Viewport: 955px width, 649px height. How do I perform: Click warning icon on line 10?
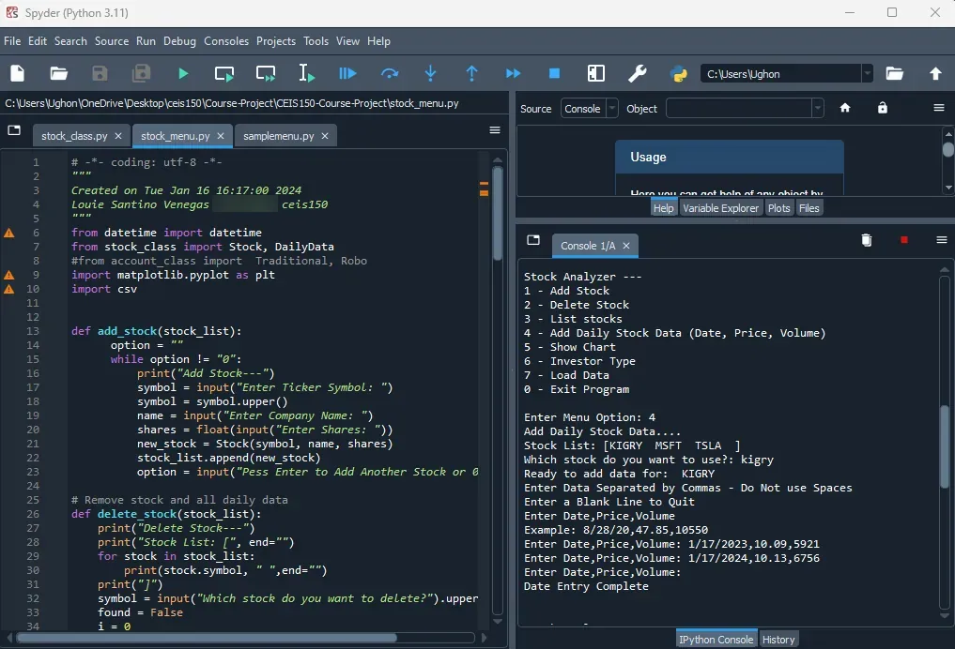click(x=9, y=289)
